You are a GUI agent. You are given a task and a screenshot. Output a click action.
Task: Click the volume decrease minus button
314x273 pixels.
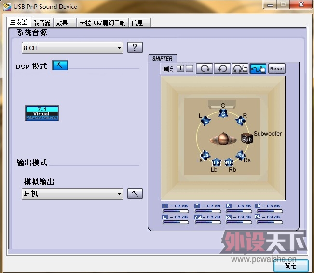click(x=190, y=68)
